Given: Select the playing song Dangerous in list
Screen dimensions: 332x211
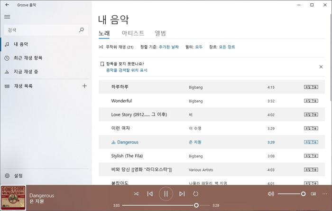Looking at the screenshot, I should (128, 142).
